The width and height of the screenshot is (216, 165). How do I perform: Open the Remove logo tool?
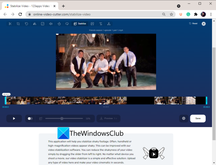pyautogui.click(x=109, y=24)
